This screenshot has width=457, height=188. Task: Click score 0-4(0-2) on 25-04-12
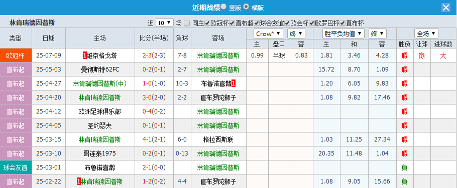154,111
